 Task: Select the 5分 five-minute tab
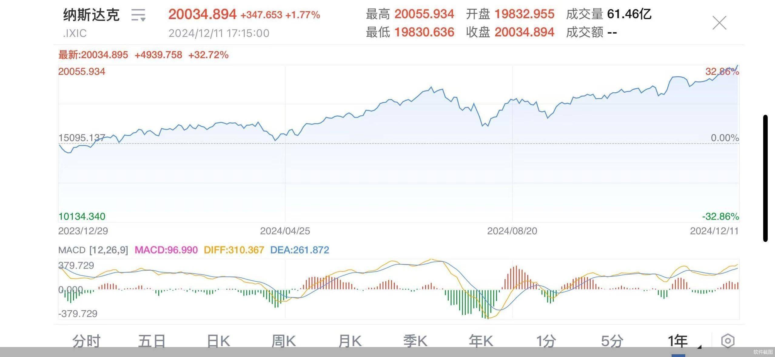[615, 340]
